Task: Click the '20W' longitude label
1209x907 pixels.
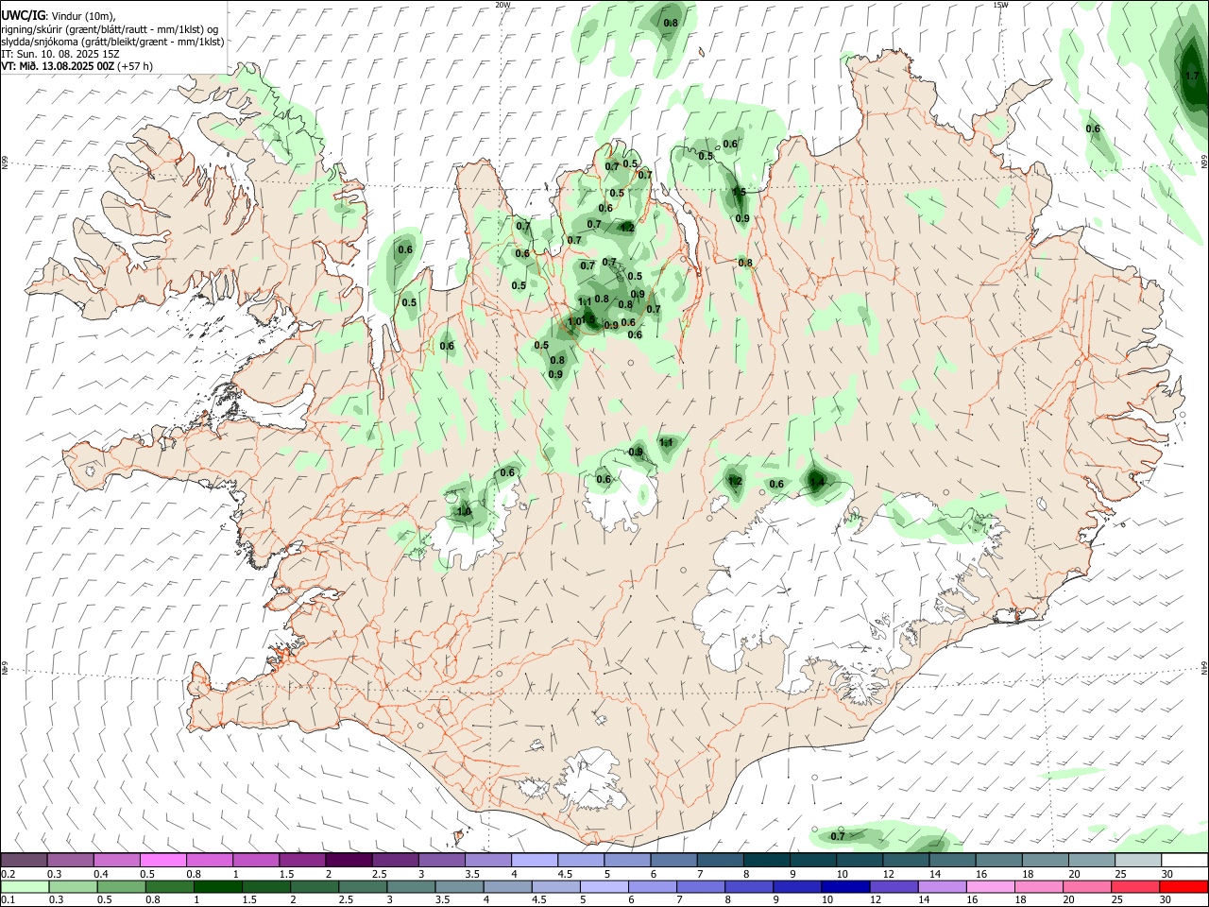Action: (x=502, y=5)
